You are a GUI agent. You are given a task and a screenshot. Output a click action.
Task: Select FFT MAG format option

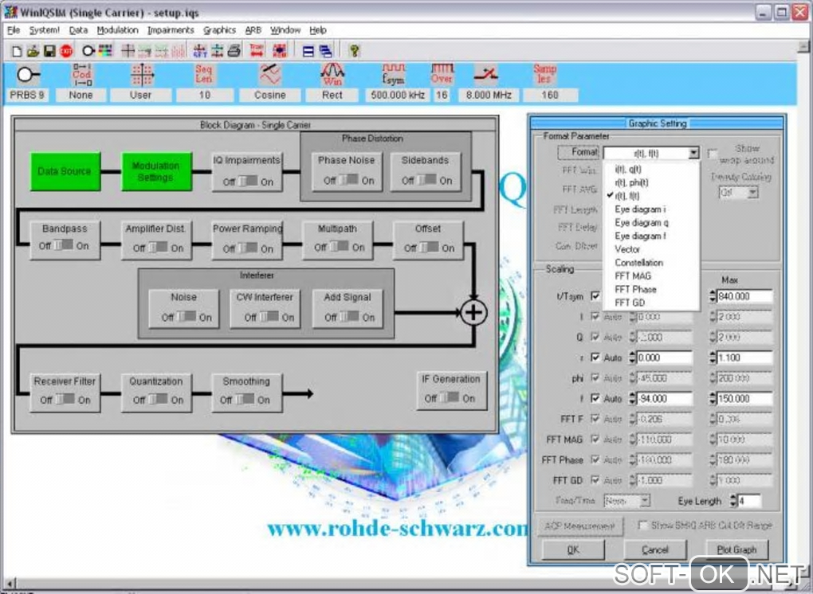(633, 276)
